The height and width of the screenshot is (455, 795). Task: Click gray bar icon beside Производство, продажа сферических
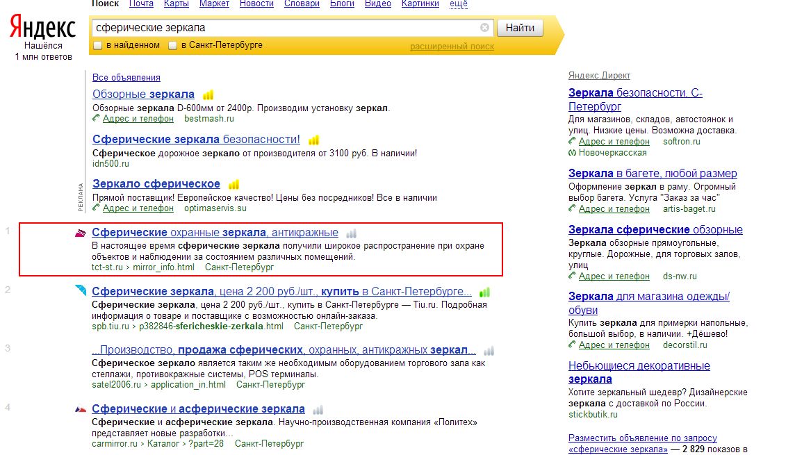click(x=489, y=351)
